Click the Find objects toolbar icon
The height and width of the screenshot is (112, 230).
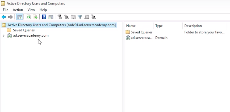pyautogui.click(x=86, y=17)
